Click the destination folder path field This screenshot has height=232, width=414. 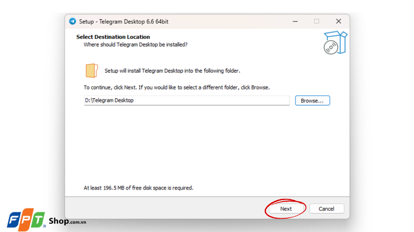pyautogui.click(x=187, y=100)
